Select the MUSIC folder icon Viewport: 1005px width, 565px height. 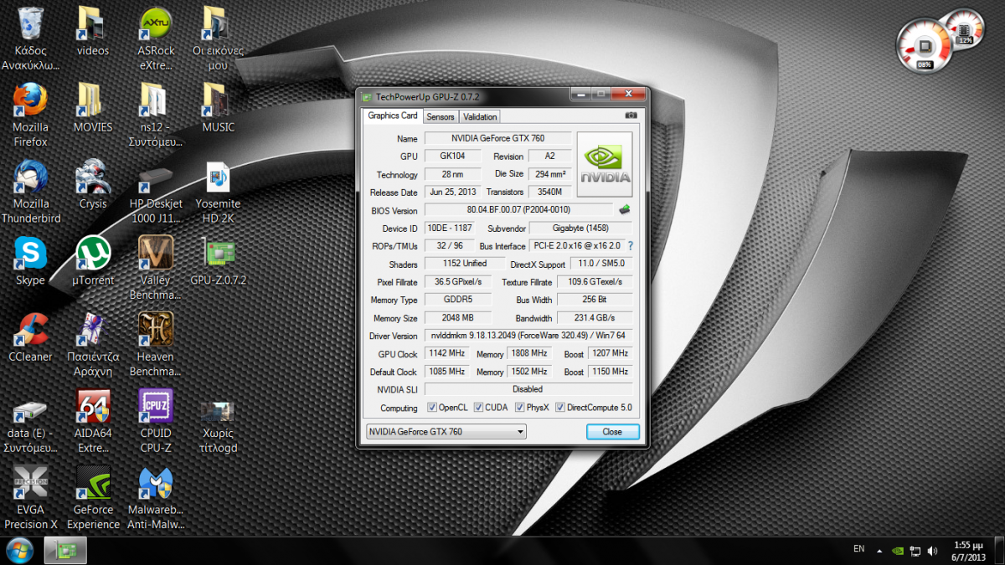tap(219, 108)
